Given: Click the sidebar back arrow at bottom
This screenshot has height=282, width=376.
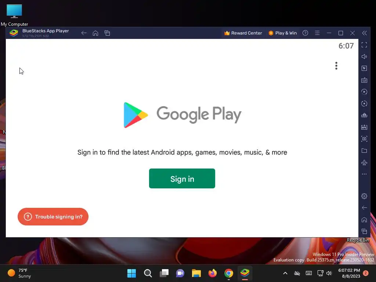Looking at the screenshot, I should [364, 208].
